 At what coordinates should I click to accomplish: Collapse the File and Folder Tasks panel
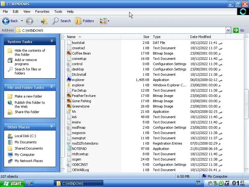click(52, 87)
